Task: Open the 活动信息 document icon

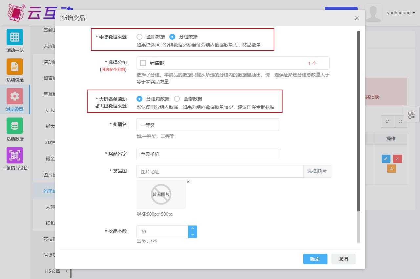Action: (15, 67)
